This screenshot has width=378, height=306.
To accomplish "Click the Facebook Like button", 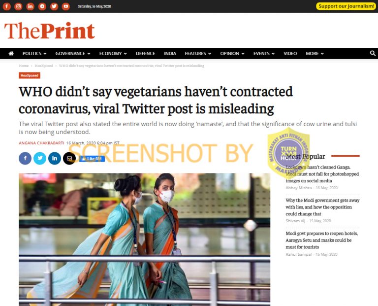I will tap(92, 159).
